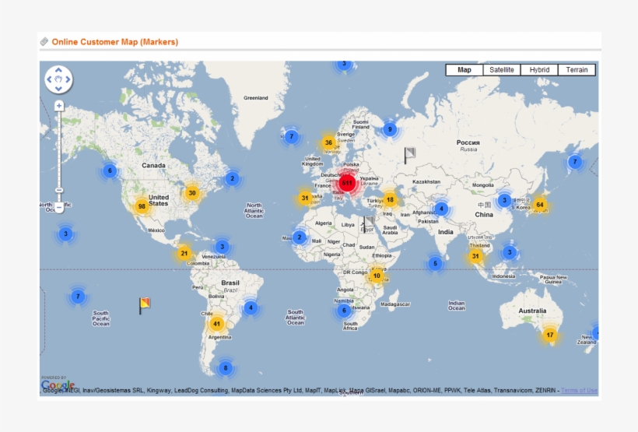Viewport: 638px width, 432px height.
Task: Open the 9 cluster near Finland
Action: pos(390,129)
